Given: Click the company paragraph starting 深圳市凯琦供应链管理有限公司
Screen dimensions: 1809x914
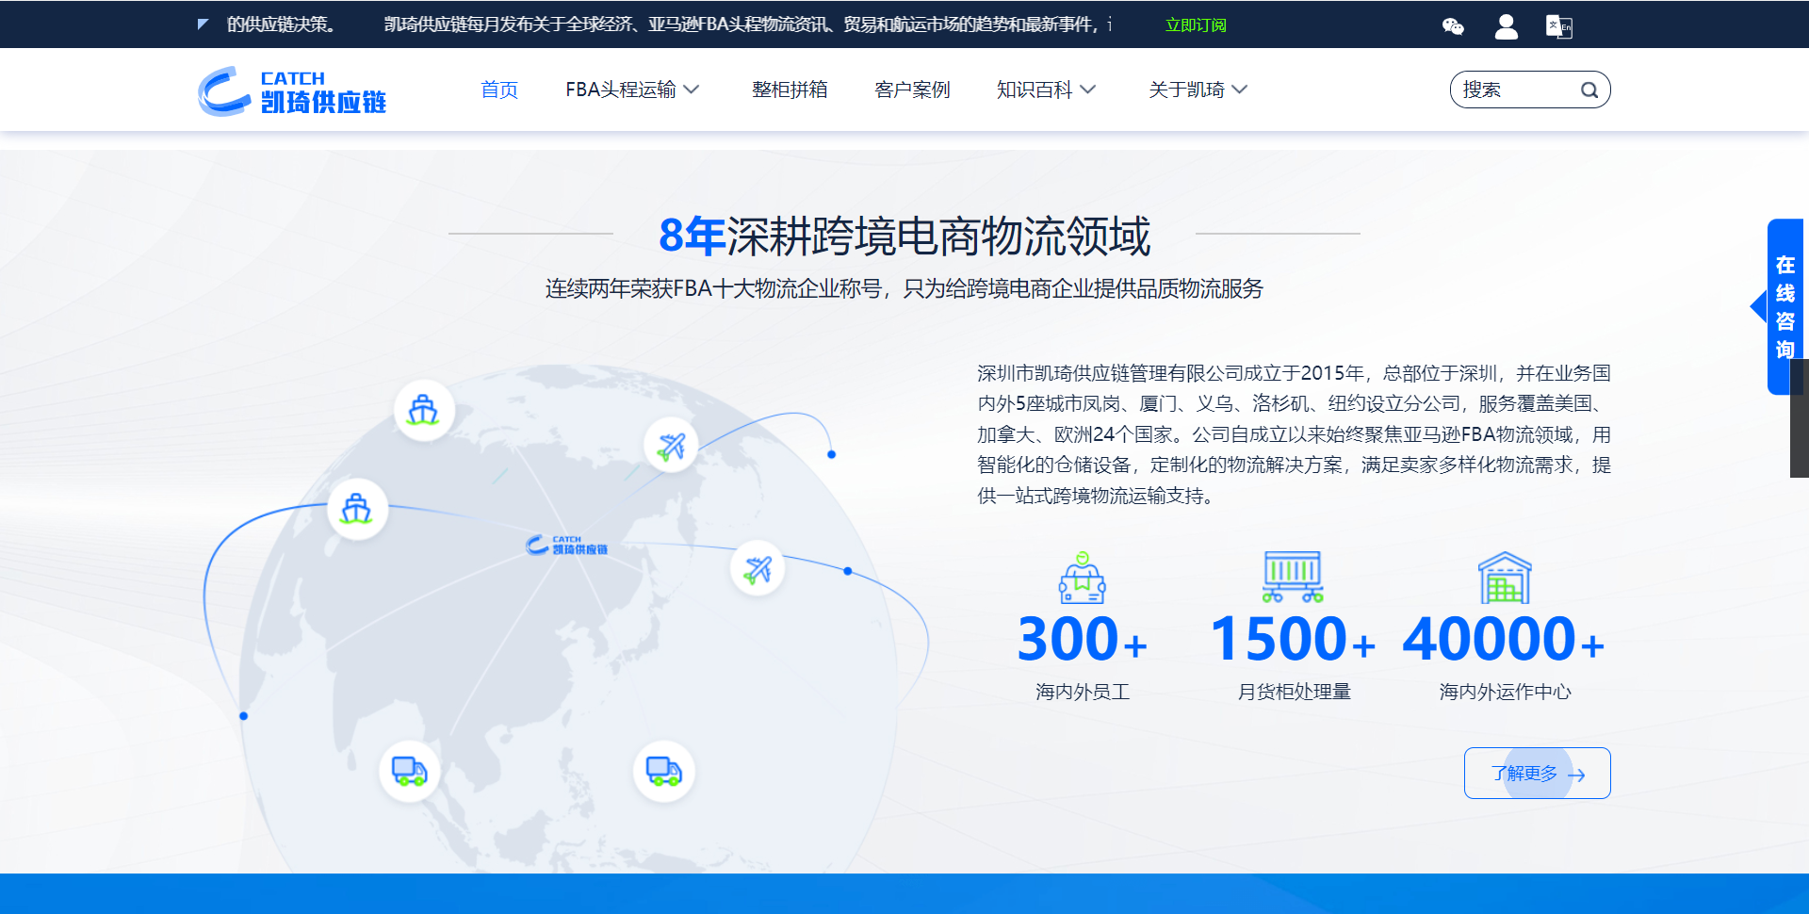Looking at the screenshot, I should [x=1294, y=434].
